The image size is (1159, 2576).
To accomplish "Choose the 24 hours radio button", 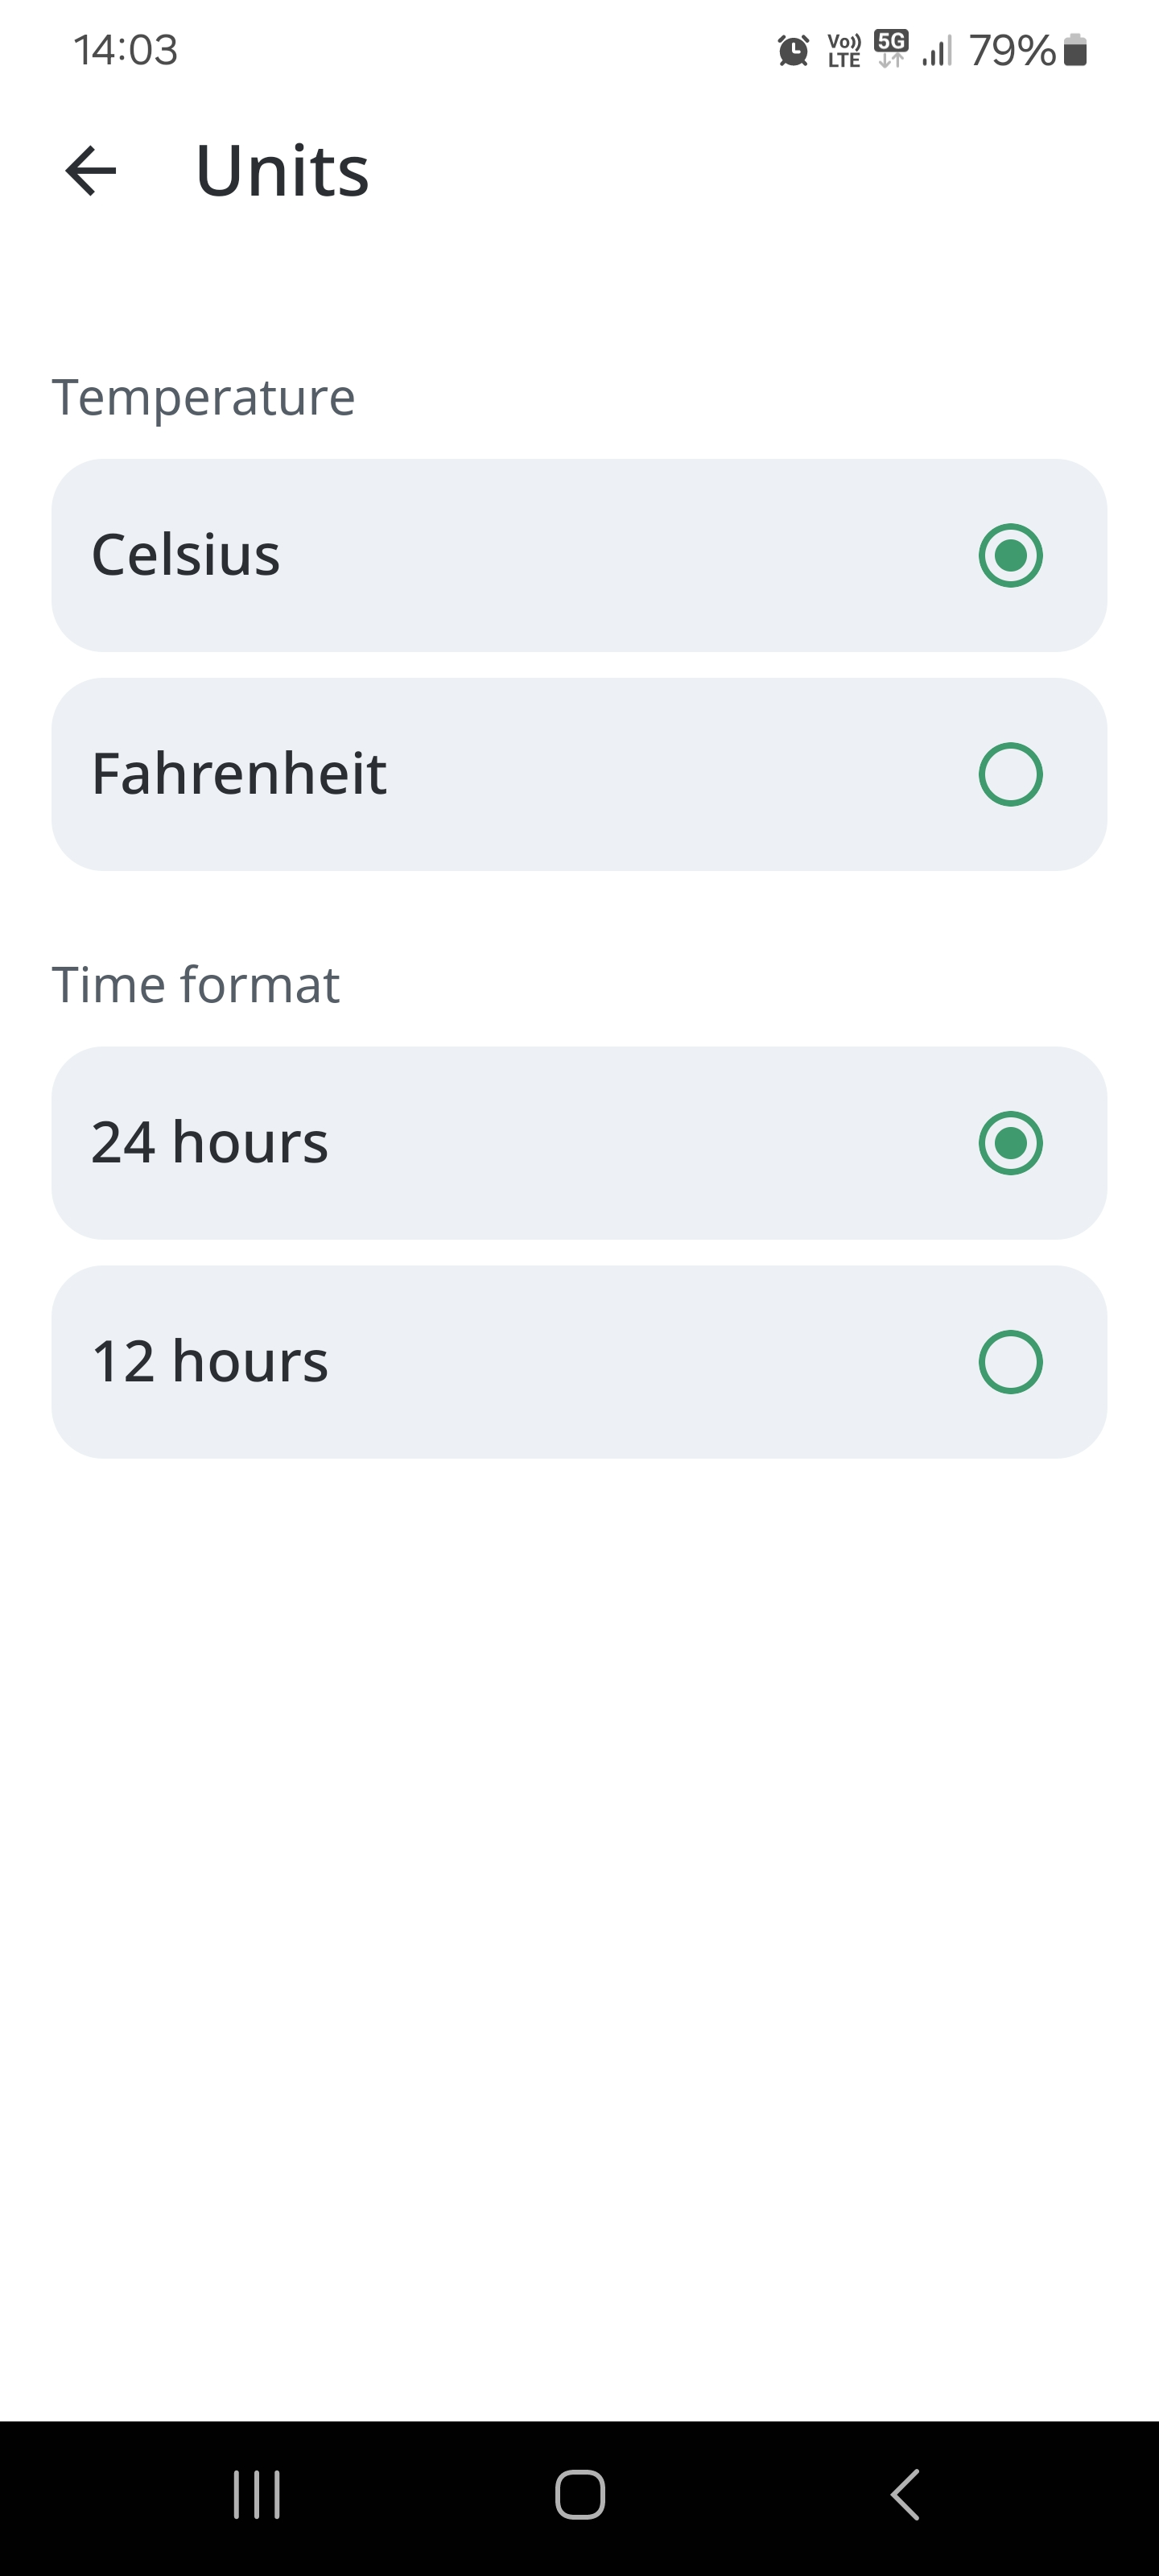I will pos(1010,1143).
